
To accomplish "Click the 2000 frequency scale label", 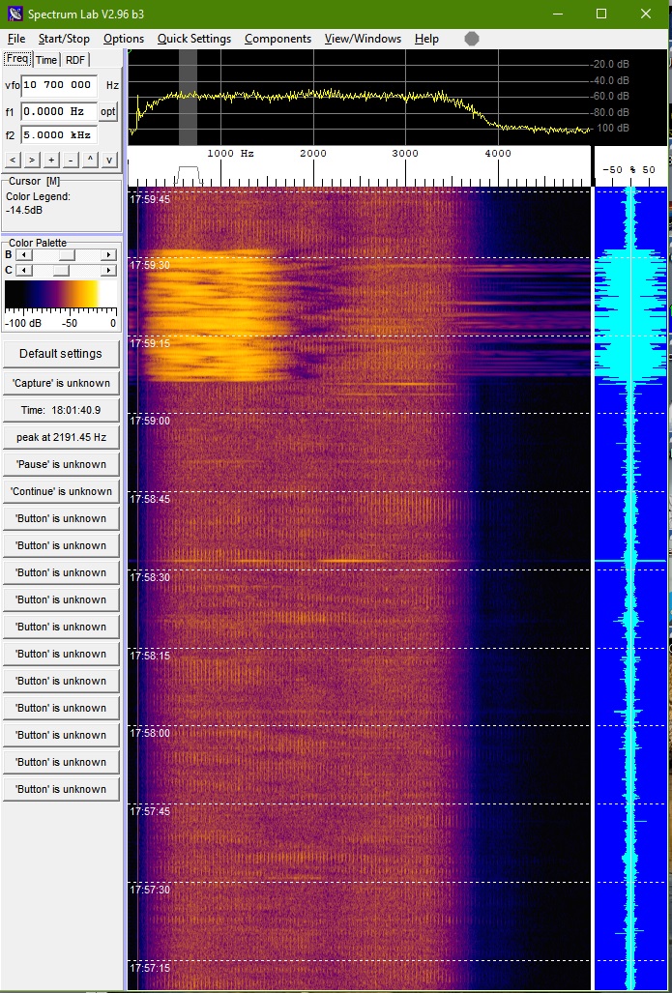I will tap(313, 154).
